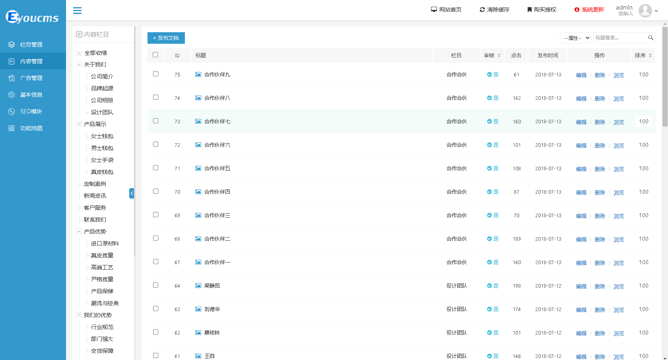
Task: Click image icon beside 蔡依林
Action: click(x=198, y=333)
